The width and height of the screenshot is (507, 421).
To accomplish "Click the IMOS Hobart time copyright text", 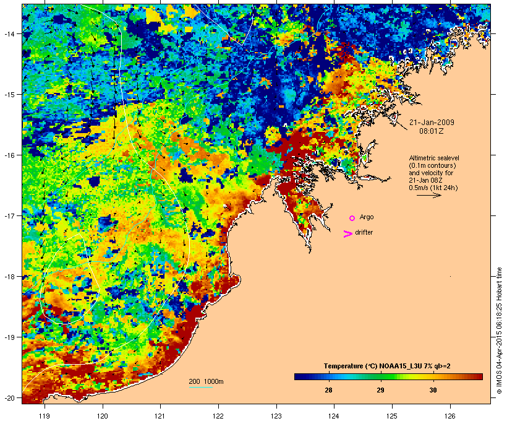I will click(x=499, y=331).
